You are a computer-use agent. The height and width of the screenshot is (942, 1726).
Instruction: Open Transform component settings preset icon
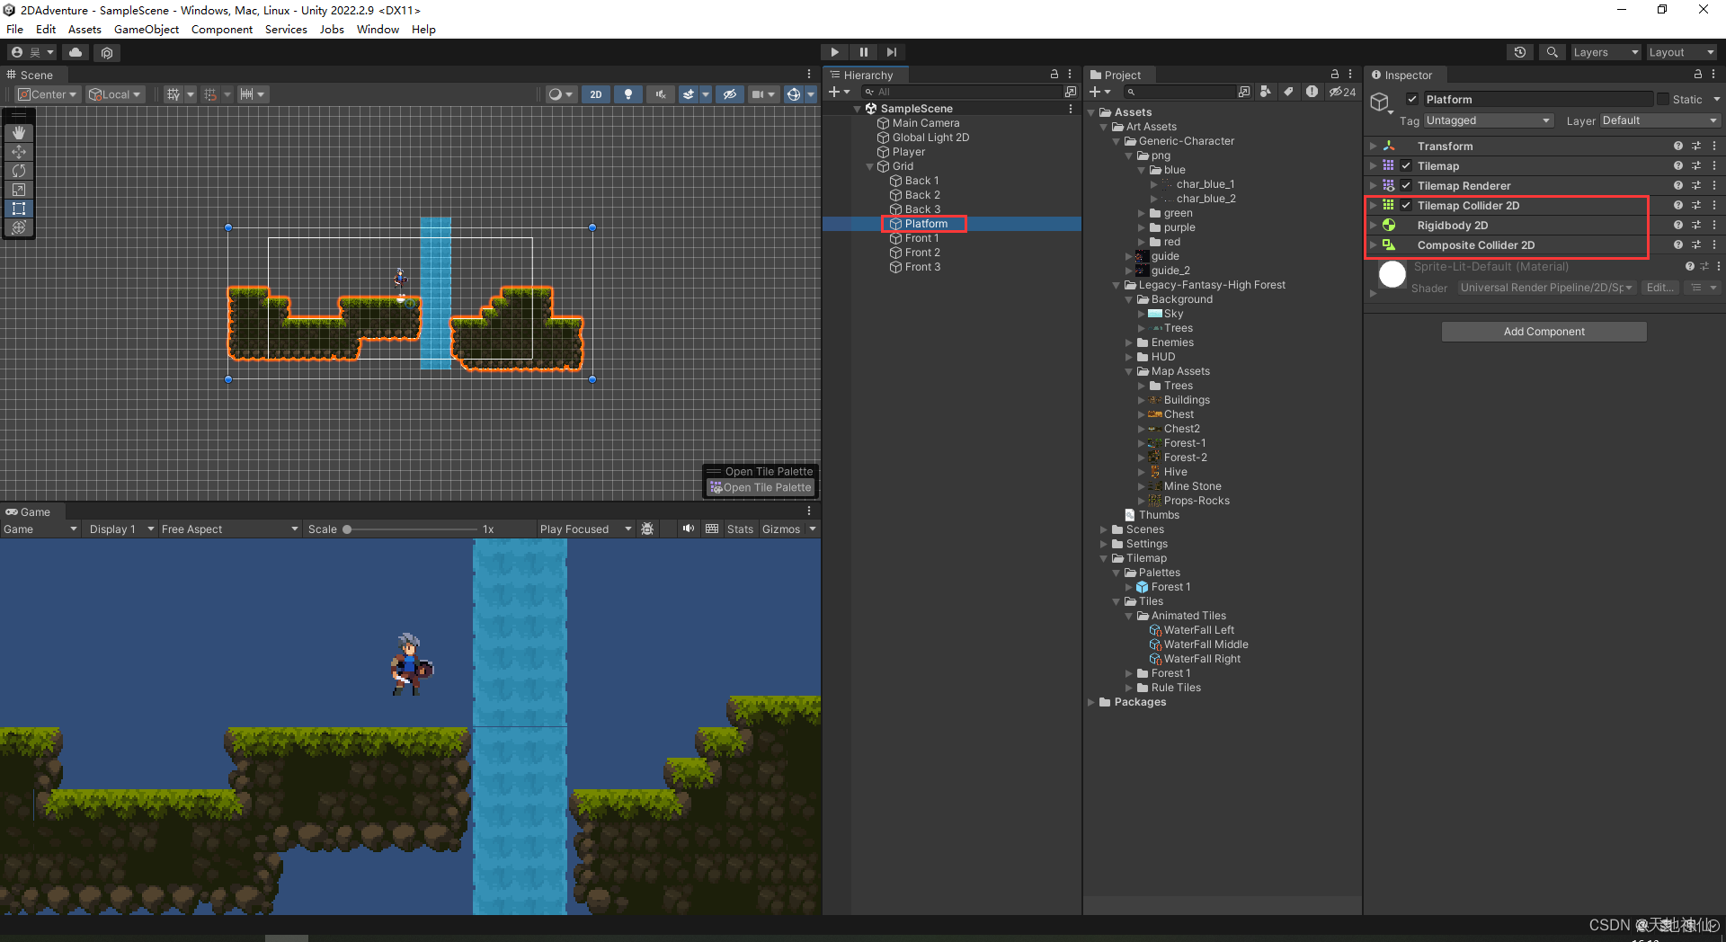click(x=1696, y=146)
